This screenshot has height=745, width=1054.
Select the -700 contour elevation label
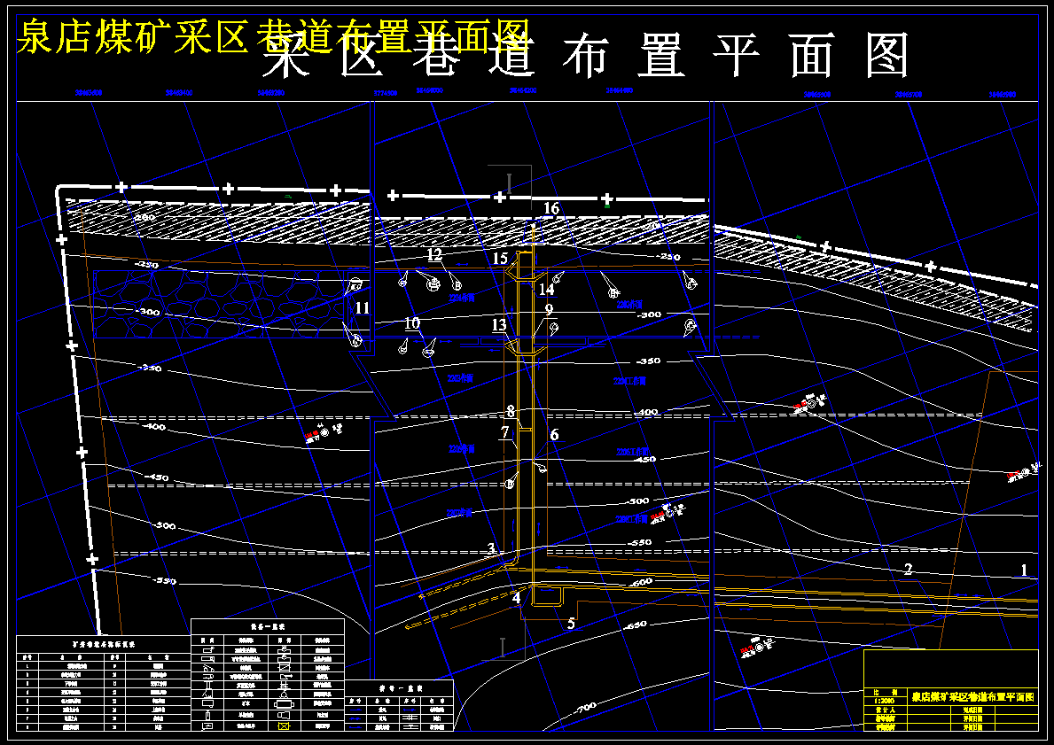click(x=585, y=708)
